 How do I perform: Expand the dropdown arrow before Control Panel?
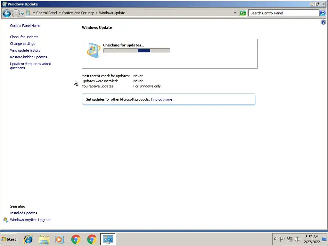tap(34, 13)
